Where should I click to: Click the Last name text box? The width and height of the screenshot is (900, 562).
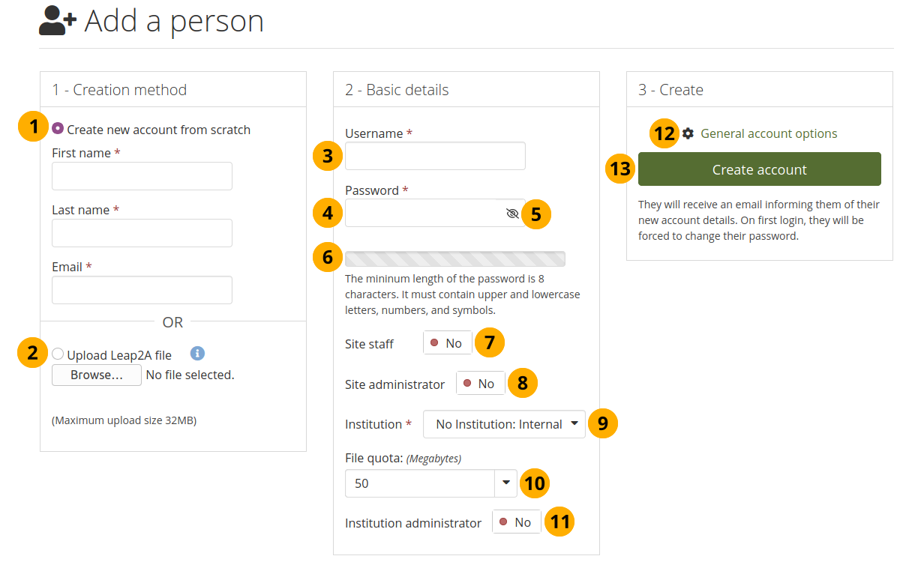coord(142,233)
